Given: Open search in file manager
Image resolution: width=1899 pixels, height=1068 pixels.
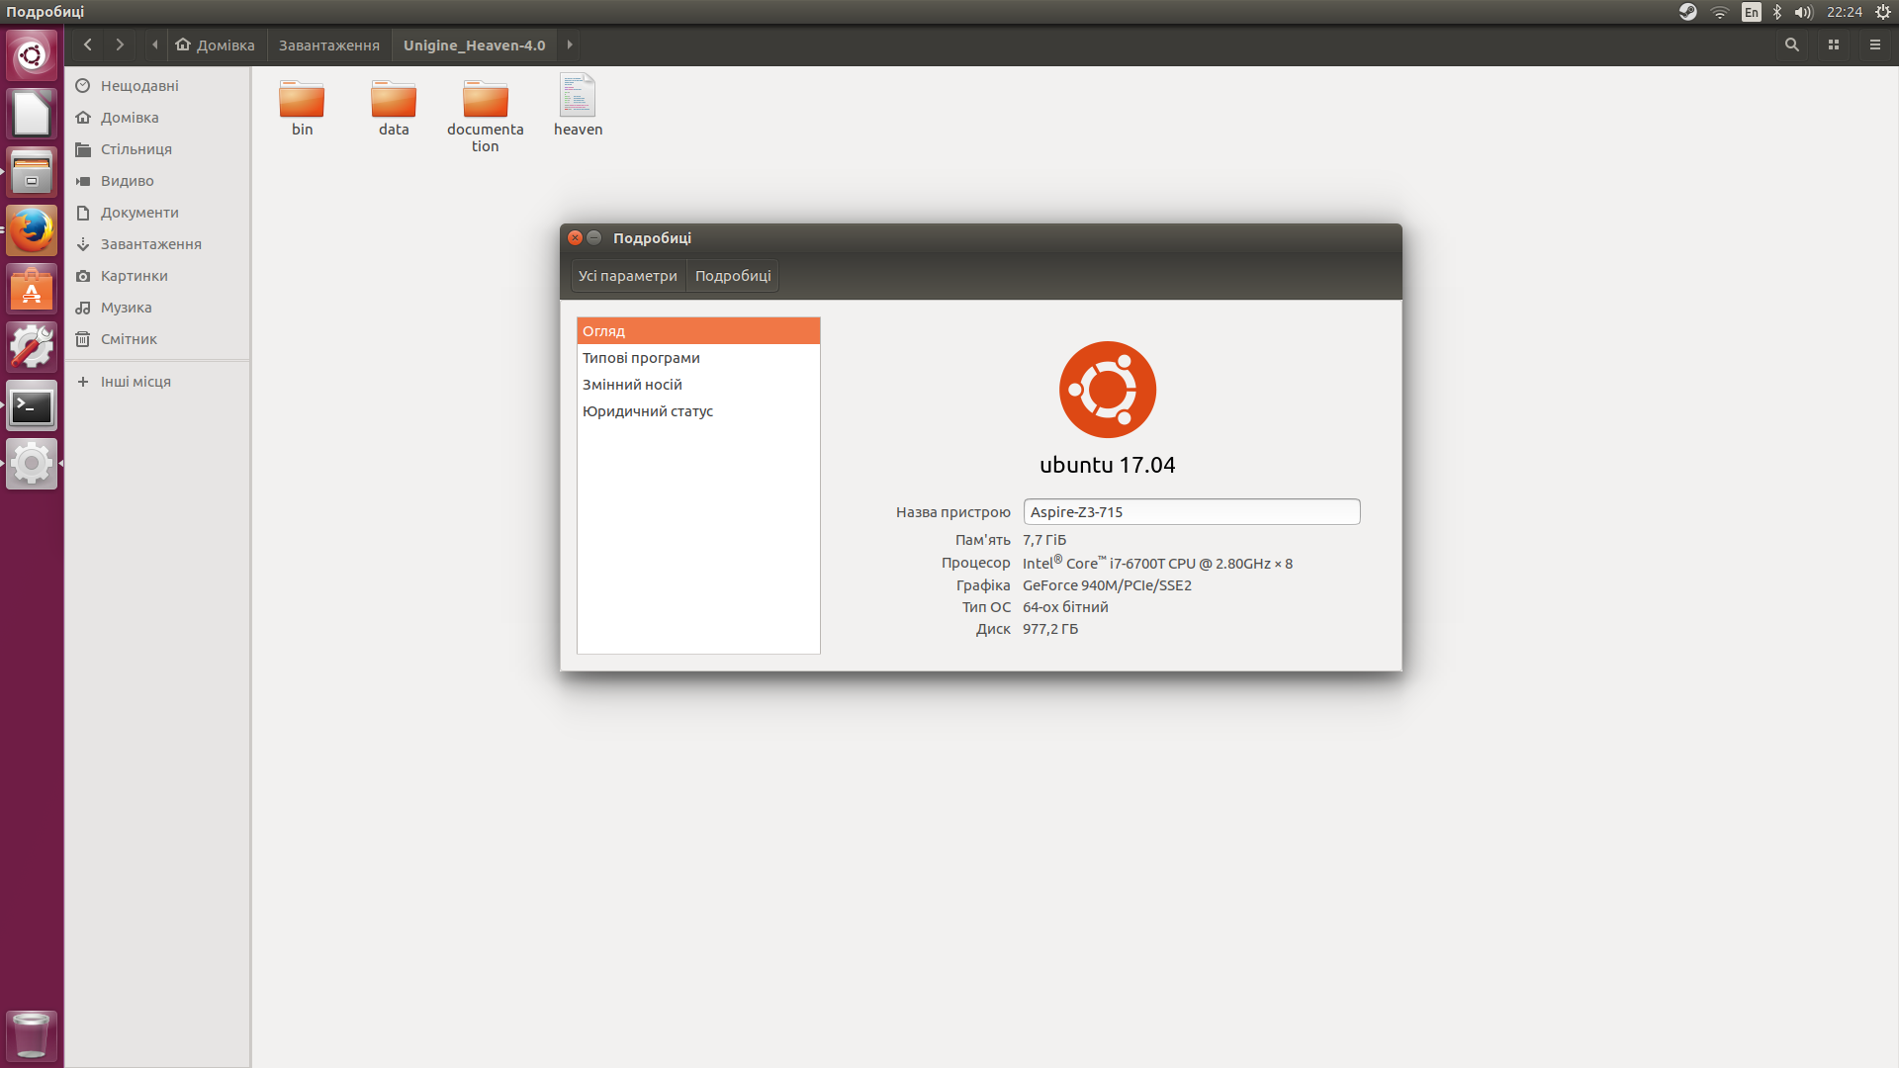Looking at the screenshot, I should pyautogui.click(x=1791, y=44).
